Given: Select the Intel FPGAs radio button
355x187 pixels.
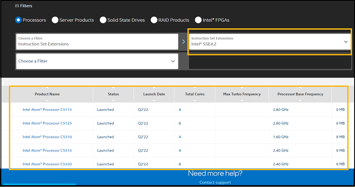Looking at the screenshot, I should [x=198, y=20].
